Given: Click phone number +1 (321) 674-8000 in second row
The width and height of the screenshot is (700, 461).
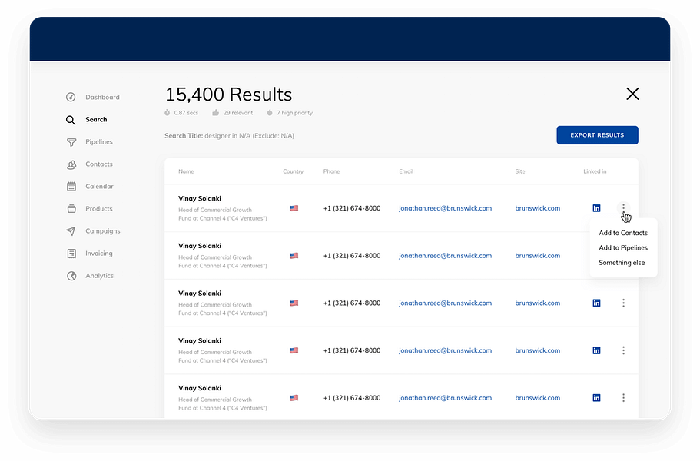Looking at the screenshot, I should 352,256.
